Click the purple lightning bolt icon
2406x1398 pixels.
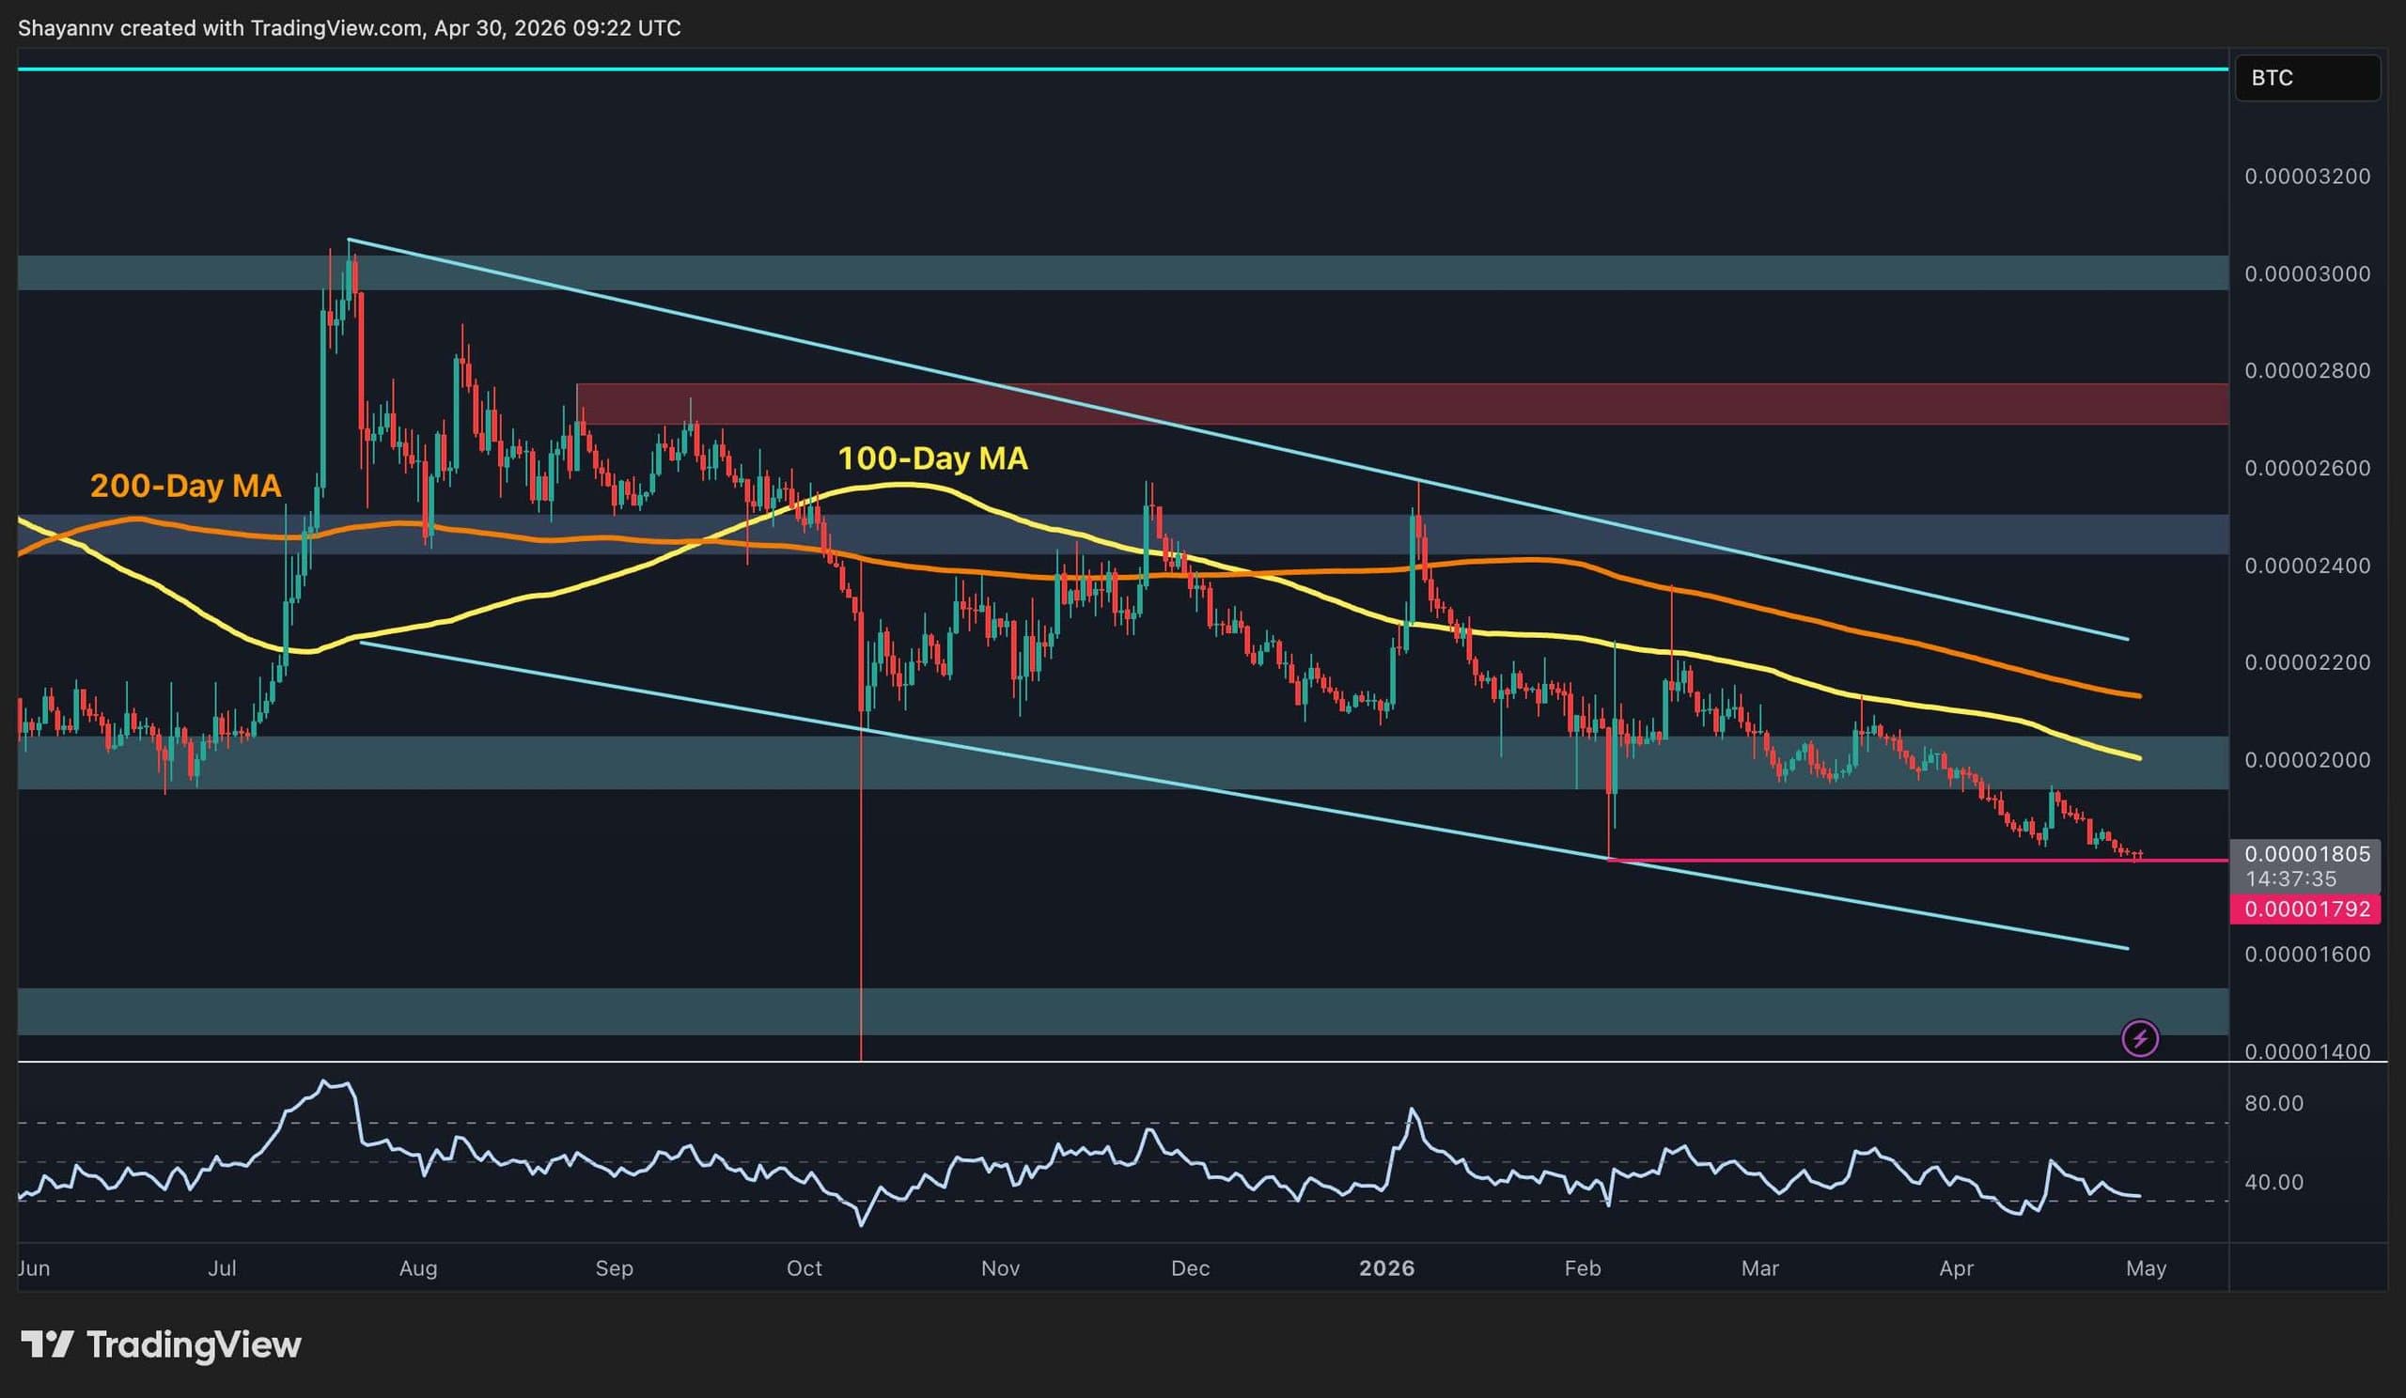(2140, 1038)
